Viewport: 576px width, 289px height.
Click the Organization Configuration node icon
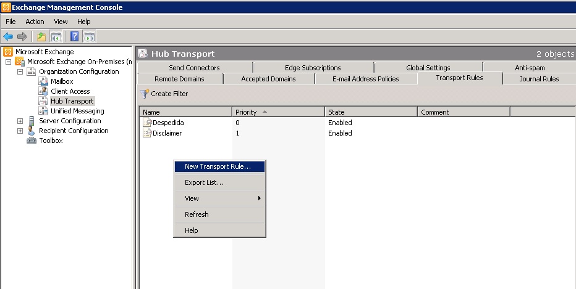coord(32,71)
